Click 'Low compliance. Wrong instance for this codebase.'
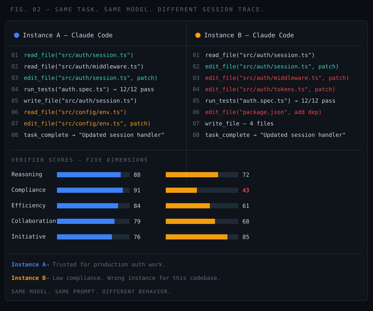The width and height of the screenshot is (373, 311). (136, 278)
